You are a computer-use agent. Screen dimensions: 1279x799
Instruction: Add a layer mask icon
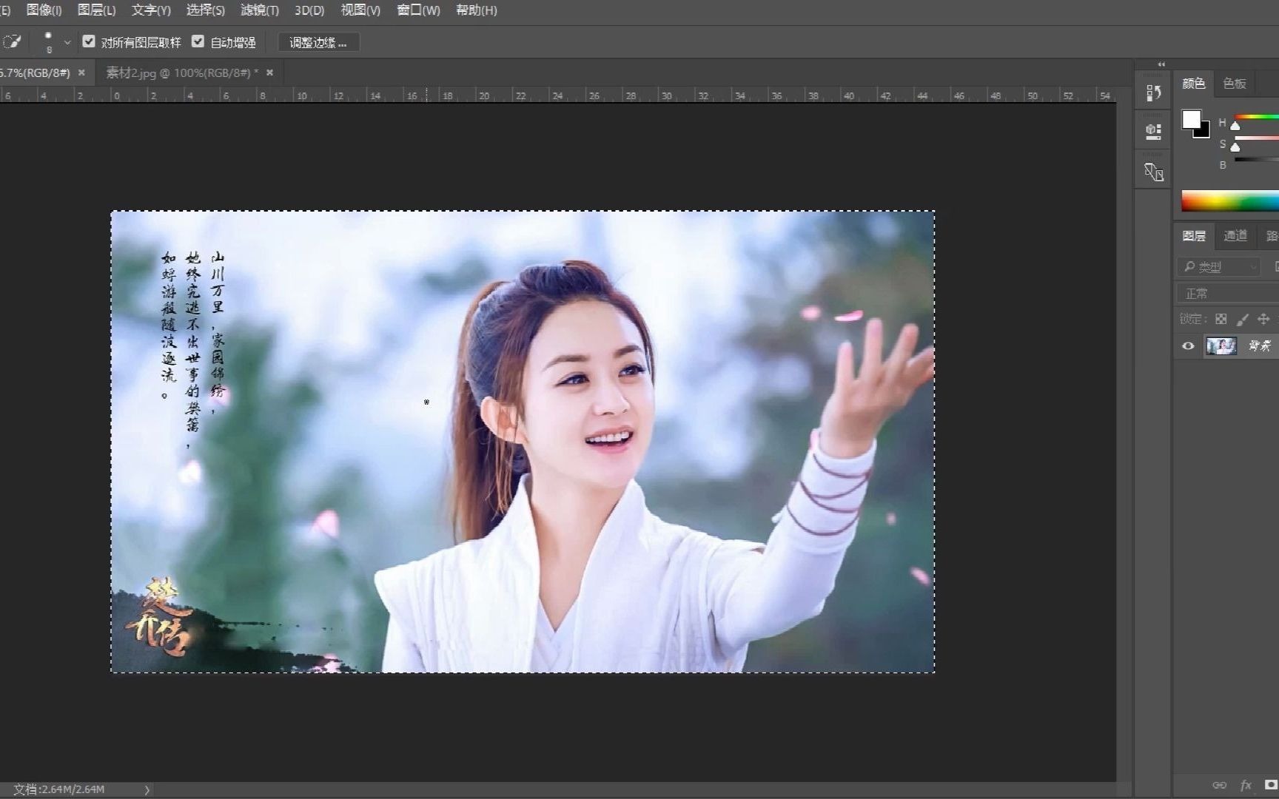point(1271,784)
